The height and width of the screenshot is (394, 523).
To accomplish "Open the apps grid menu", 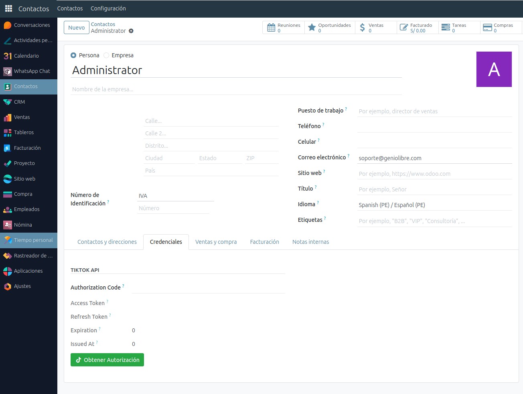I will (8, 8).
